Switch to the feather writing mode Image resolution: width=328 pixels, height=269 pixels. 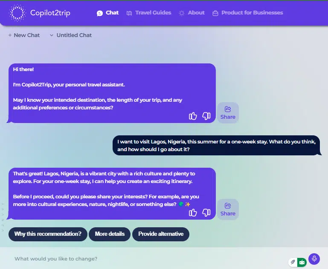(293, 262)
